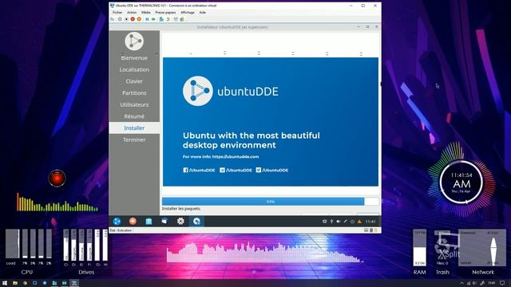Minimize the inner Installateur UbuntuDDE window
This screenshot has width=511, height=287.
point(358,27)
